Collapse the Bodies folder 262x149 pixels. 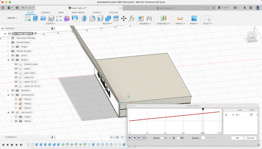(x=8, y=60)
